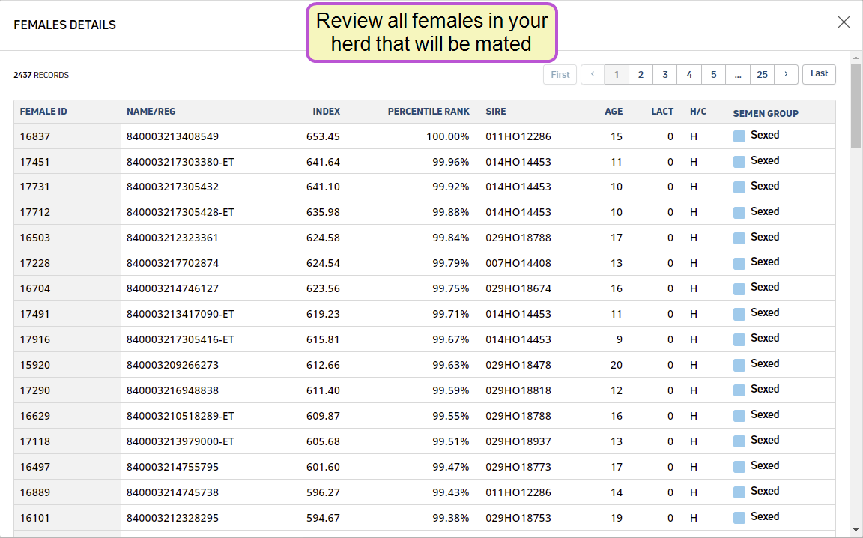Screen dimensions: 863x538
Task: Go to previous page using left chevron
Action: click(x=593, y=74)
